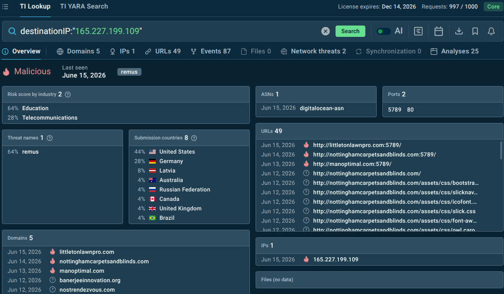Select port 80
The image size is (504, 294).
(x=410, y=110)
